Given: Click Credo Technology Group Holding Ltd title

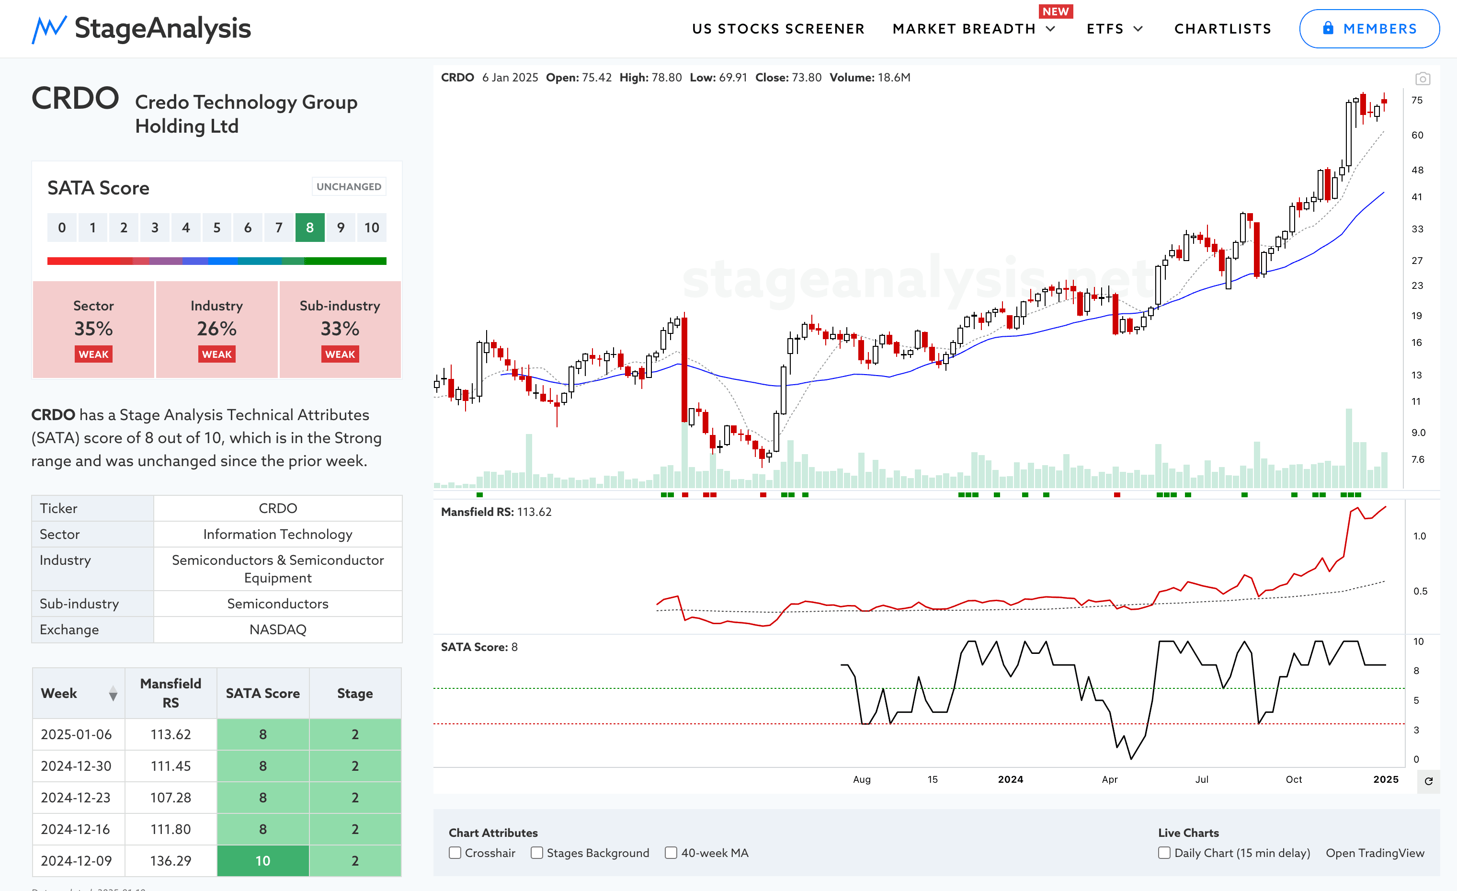Looking at the screenshot, I should coord(246,114).
